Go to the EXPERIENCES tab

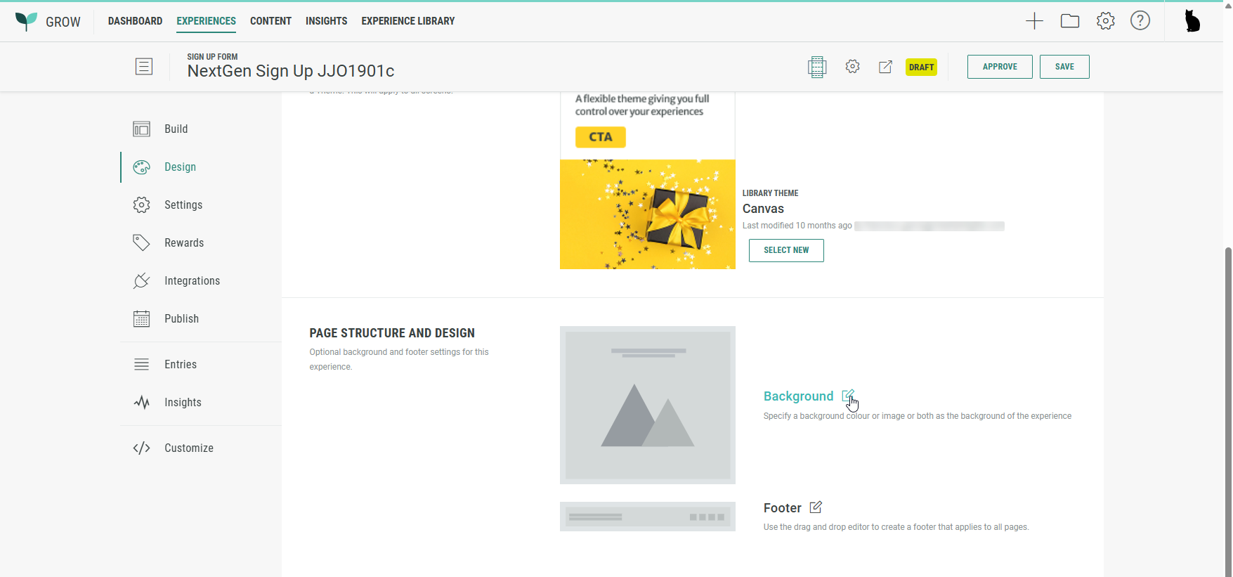[x=206, y=21]
